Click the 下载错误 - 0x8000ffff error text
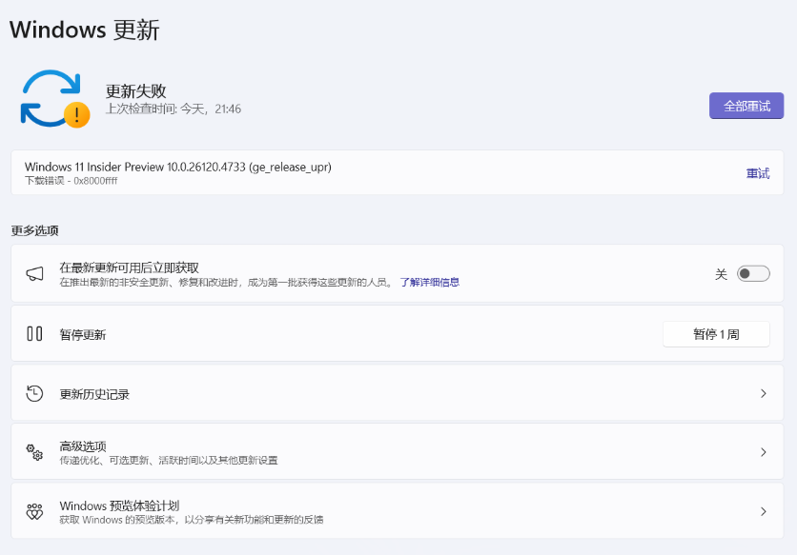Viewport: 797px width, 555px height. [x=72, y=181]
